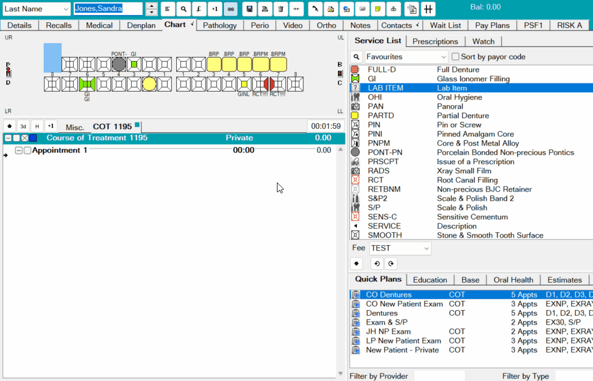593x381 pixels.
Task: Open the £ payment icon on the toolbar
Action: 199,9
